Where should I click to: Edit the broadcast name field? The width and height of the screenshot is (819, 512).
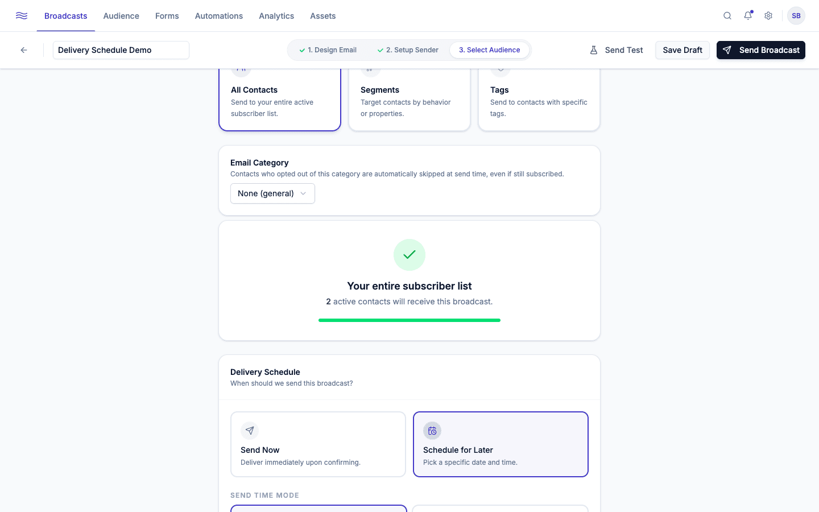tap(121, 50)
